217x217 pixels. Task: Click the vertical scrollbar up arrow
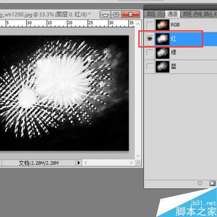pyautogui.click(x=138, y=23)
